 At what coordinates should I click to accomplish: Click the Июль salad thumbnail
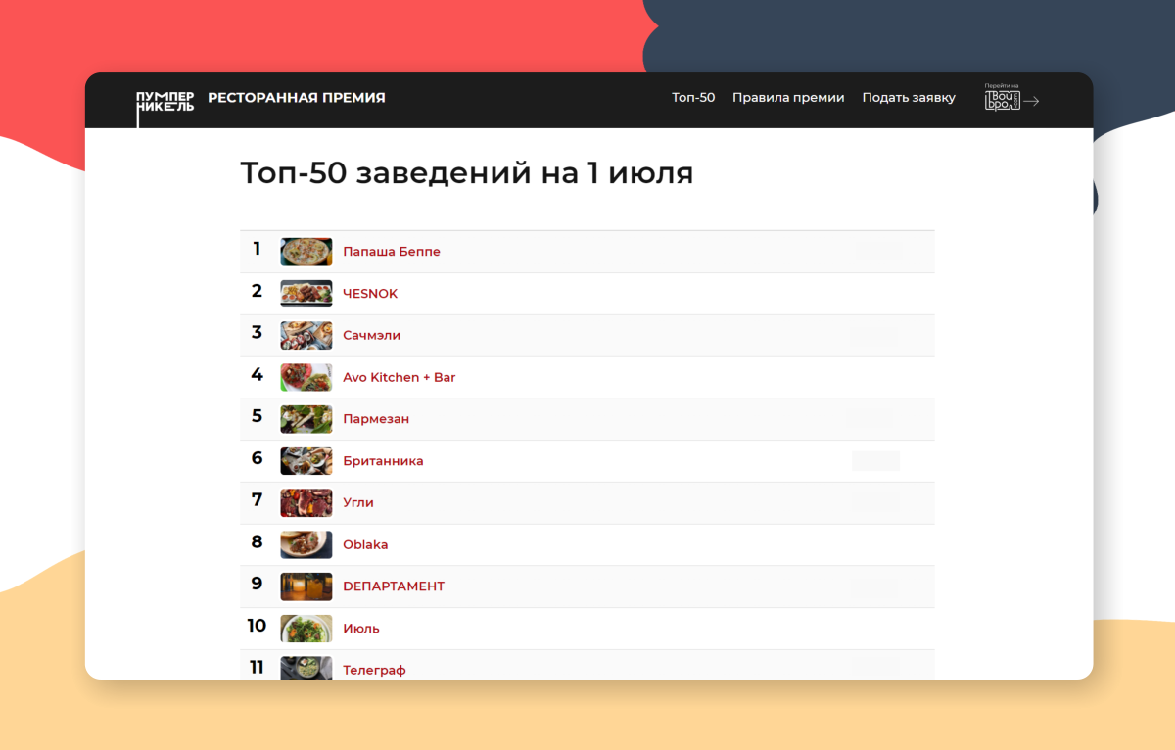pos(305,629)
